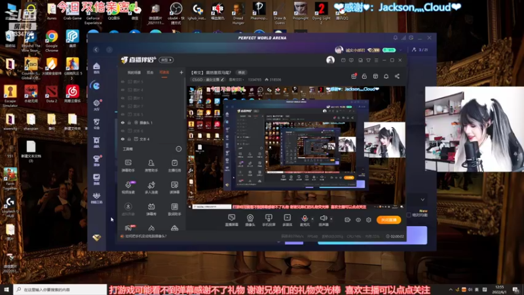524x295 pixels.
Task: Open the 主播任务 tool in the toolbox
Action: (174, 166)
